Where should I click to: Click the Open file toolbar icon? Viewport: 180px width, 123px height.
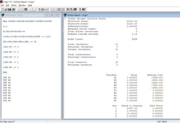[6, 9]
